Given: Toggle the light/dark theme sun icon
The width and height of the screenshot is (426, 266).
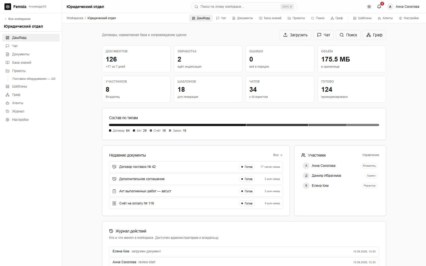Looking at the screenshot, I should pyautogui.click(x=369, y=7).
